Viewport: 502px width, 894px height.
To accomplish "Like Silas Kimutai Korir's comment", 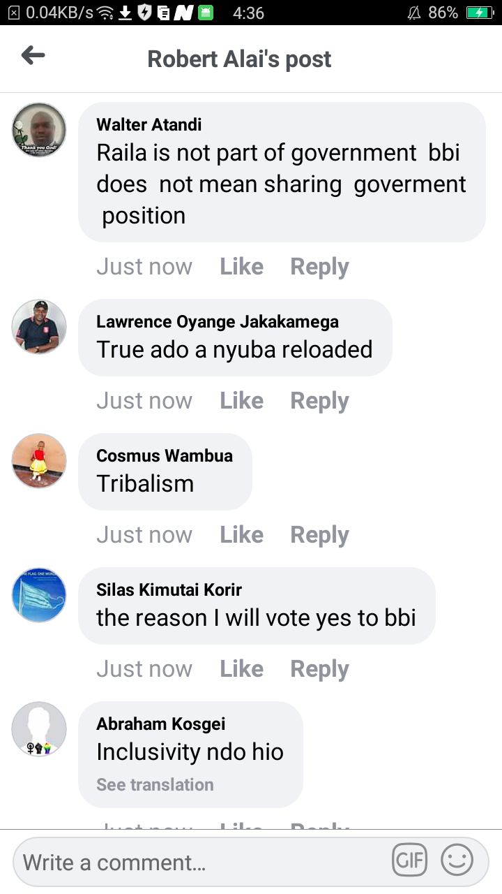I will (x=242, y=669).
